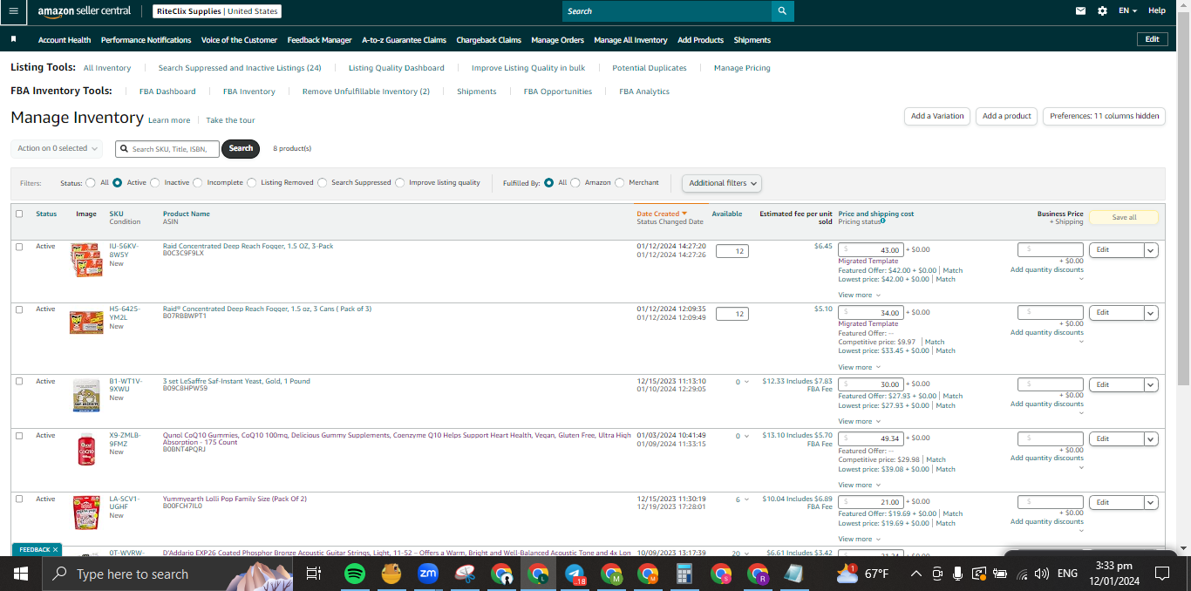Viewport: 1191px width, 591px height.
Task: Open Preferences: 11 columns hidden
Action: point(1104,116)
